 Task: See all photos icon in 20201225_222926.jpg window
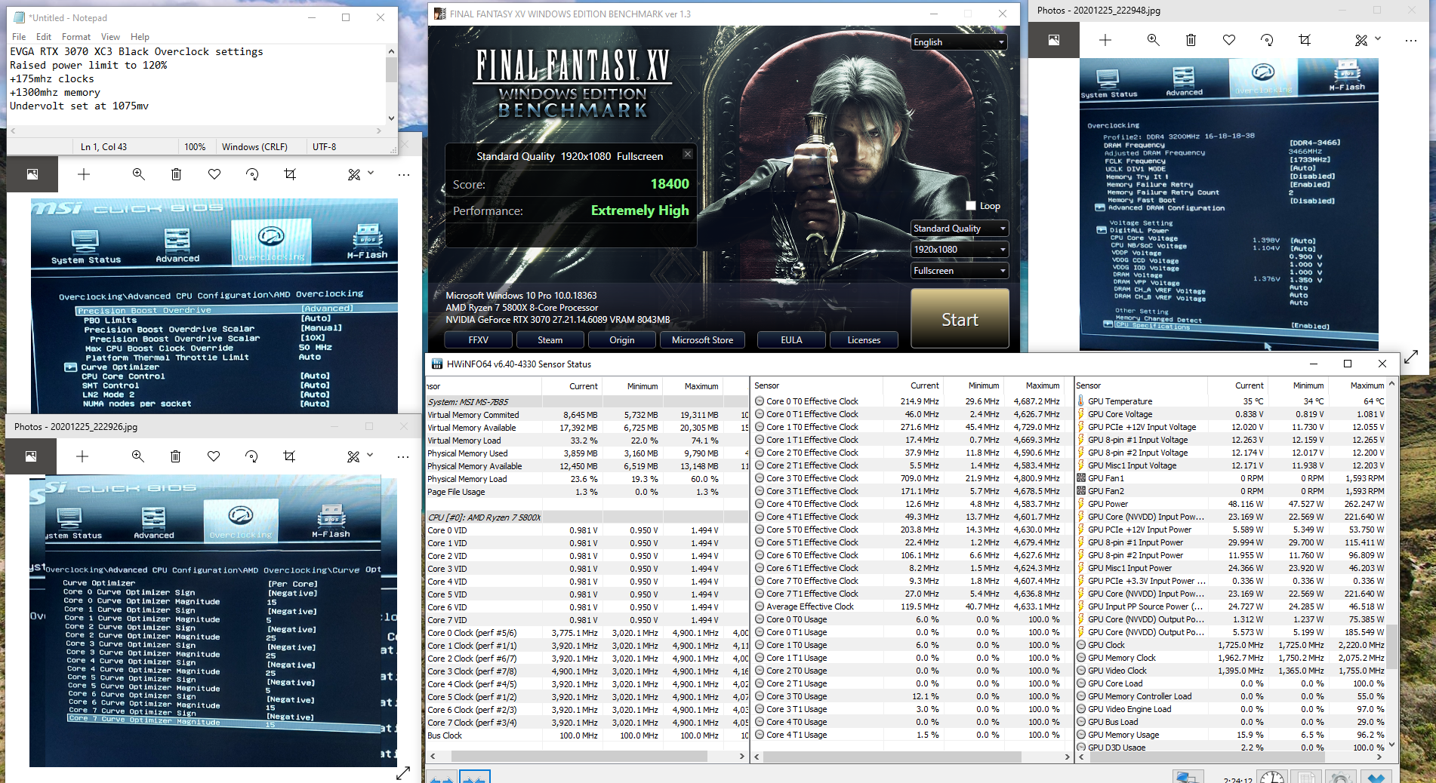pyautogui.click(x=31, y=456)
